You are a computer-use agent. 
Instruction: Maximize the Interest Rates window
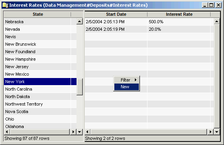click(211, 5)
